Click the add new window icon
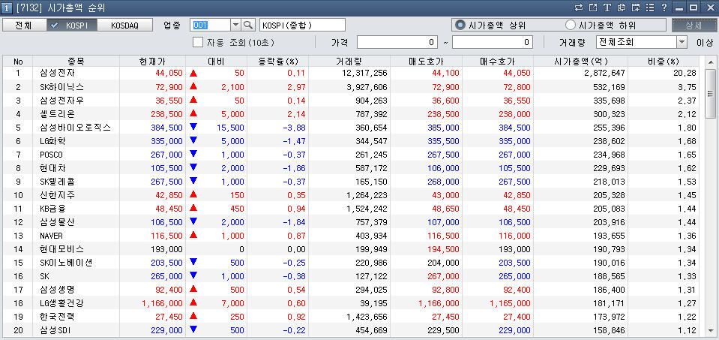719x340 pixels. 636,8
